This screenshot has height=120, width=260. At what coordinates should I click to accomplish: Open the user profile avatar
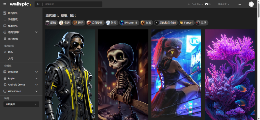coord(251,4)
